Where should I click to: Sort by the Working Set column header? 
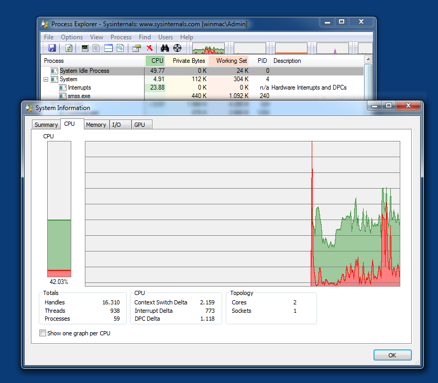[228, 61]
